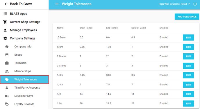Click the 1 Oz name cell

pos(59,103)
